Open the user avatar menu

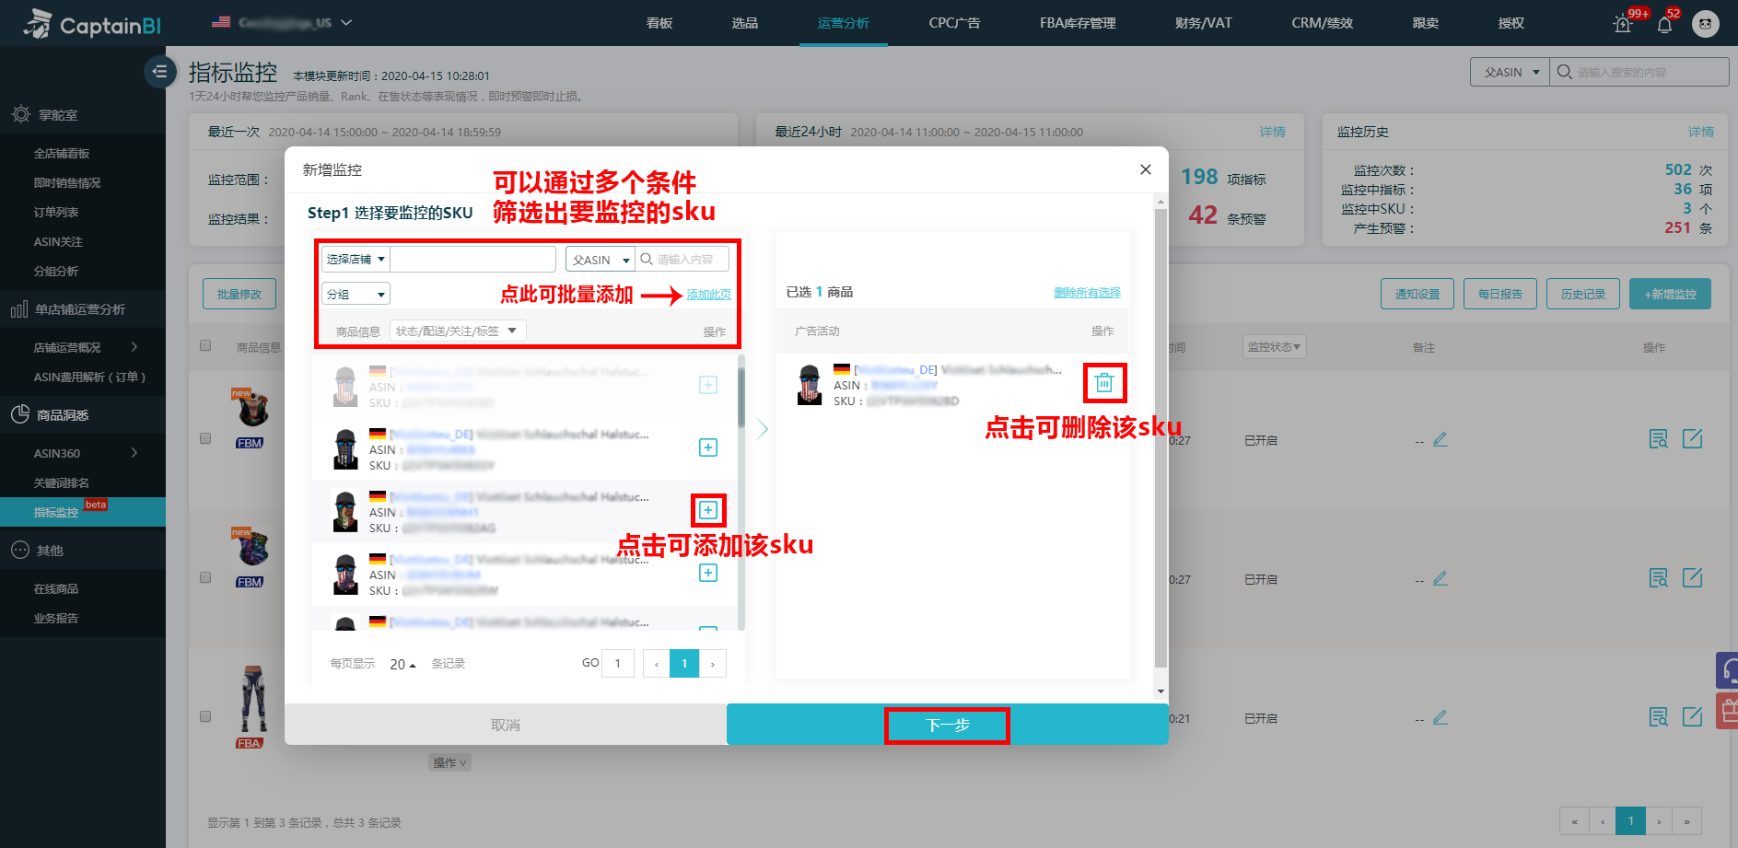(x=1706, y=24)
